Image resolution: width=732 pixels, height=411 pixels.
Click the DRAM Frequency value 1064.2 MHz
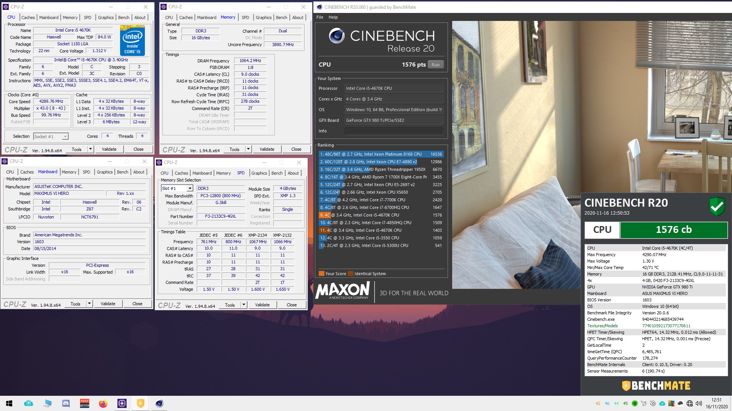coord(250,61)
